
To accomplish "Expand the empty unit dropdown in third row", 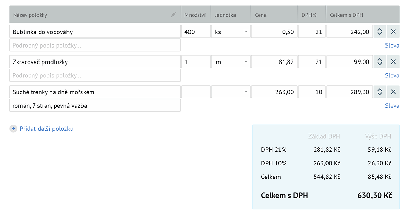I will [x=231, y=92].
